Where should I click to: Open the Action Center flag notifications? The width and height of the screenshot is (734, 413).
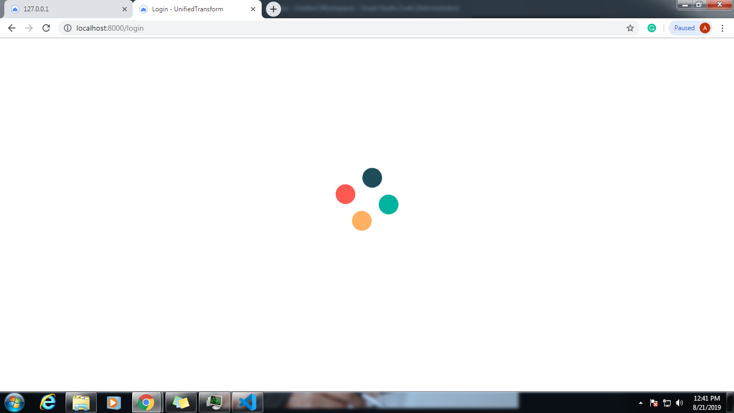[x=653, y=402]
